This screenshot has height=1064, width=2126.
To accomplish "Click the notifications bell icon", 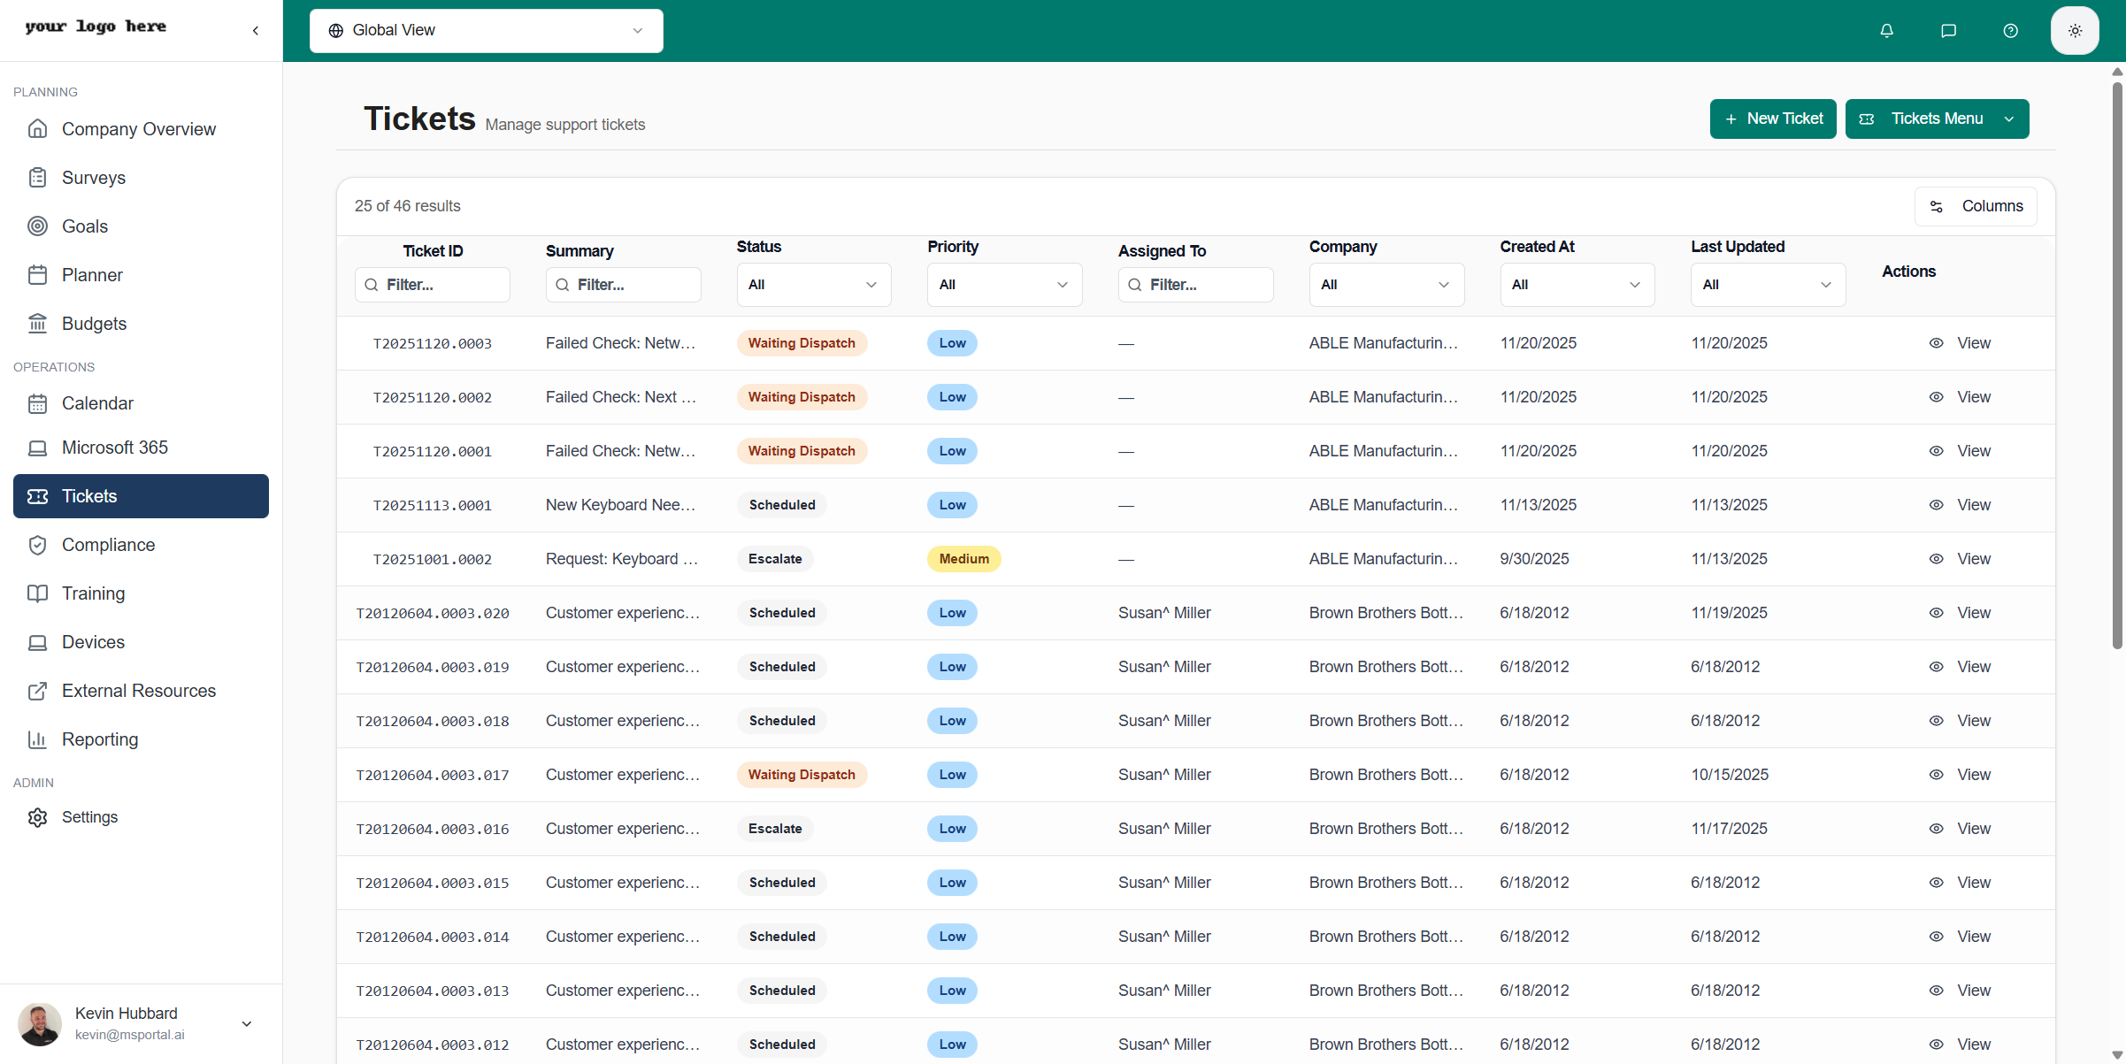I will 1886,31.
